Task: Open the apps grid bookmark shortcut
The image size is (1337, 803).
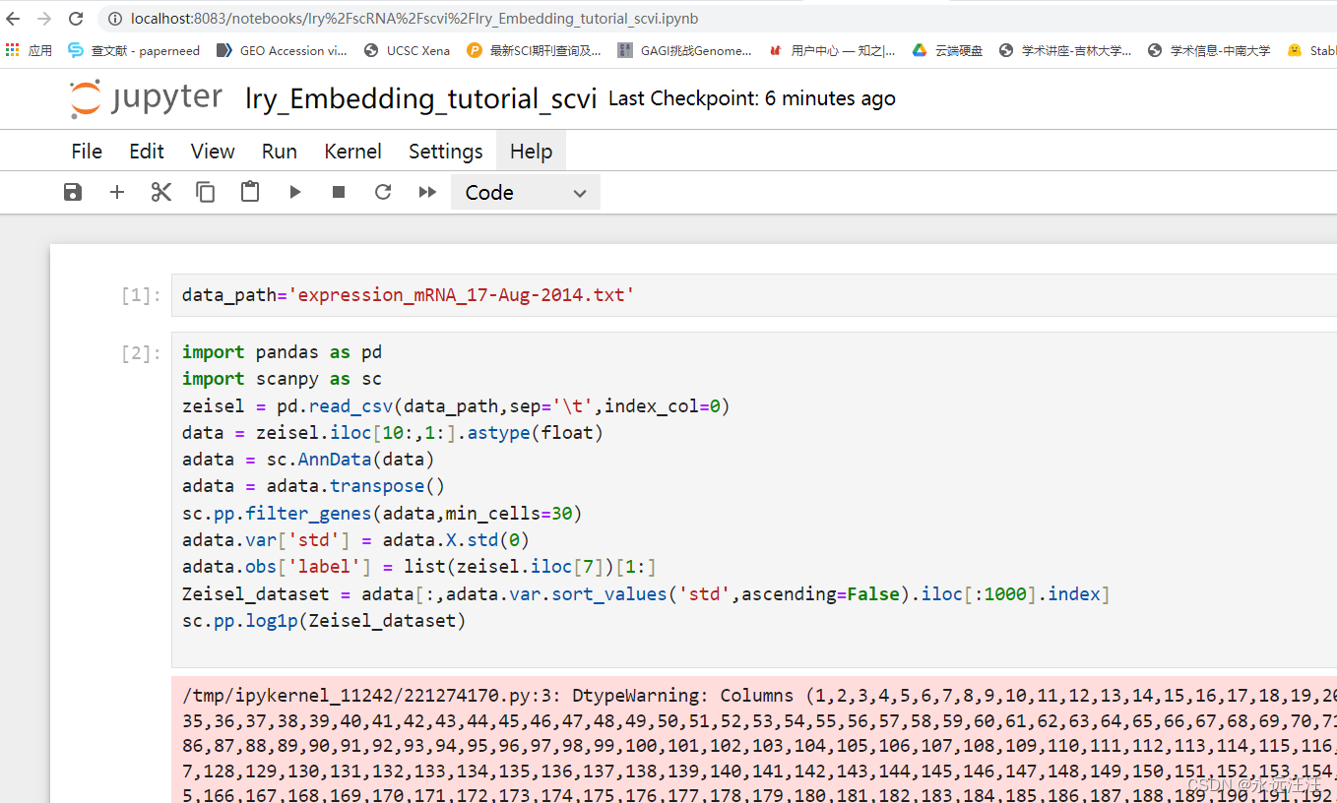Action: (29, 50)
